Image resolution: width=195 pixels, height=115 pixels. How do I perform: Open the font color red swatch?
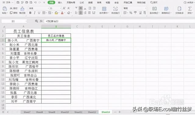[x=62, y=13]
